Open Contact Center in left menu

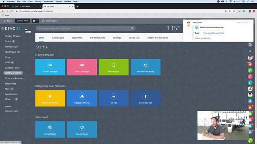[x=12, y=68]
